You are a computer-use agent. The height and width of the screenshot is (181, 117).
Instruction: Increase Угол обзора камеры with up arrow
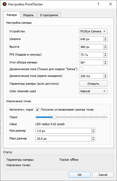[x=105, y=61]
